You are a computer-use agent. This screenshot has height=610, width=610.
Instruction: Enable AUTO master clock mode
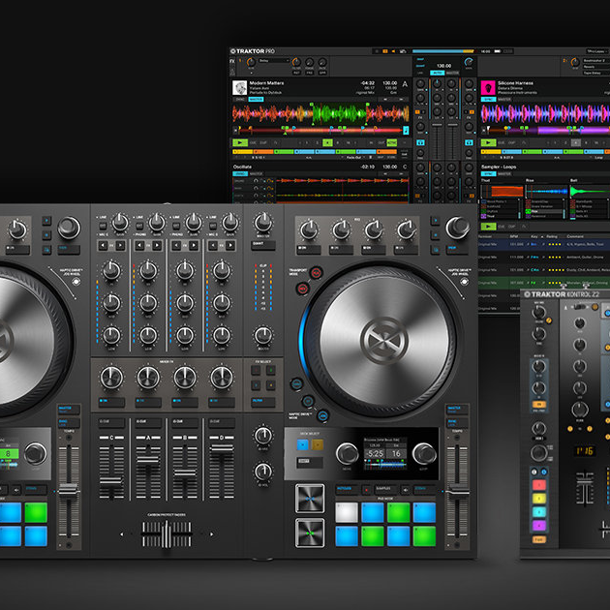[437, 73]
